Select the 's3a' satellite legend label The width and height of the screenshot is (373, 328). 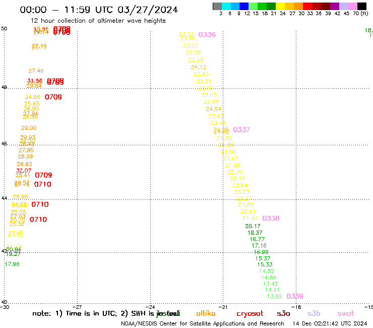pos(283,313)
